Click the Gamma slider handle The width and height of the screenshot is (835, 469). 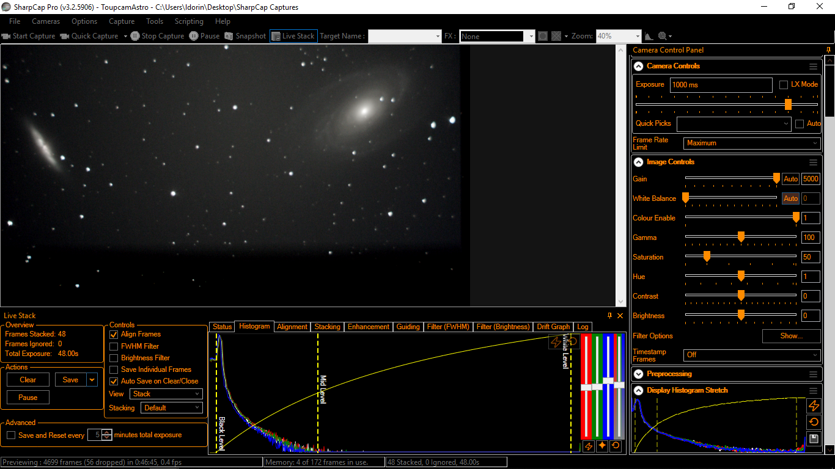click(741, 238)
